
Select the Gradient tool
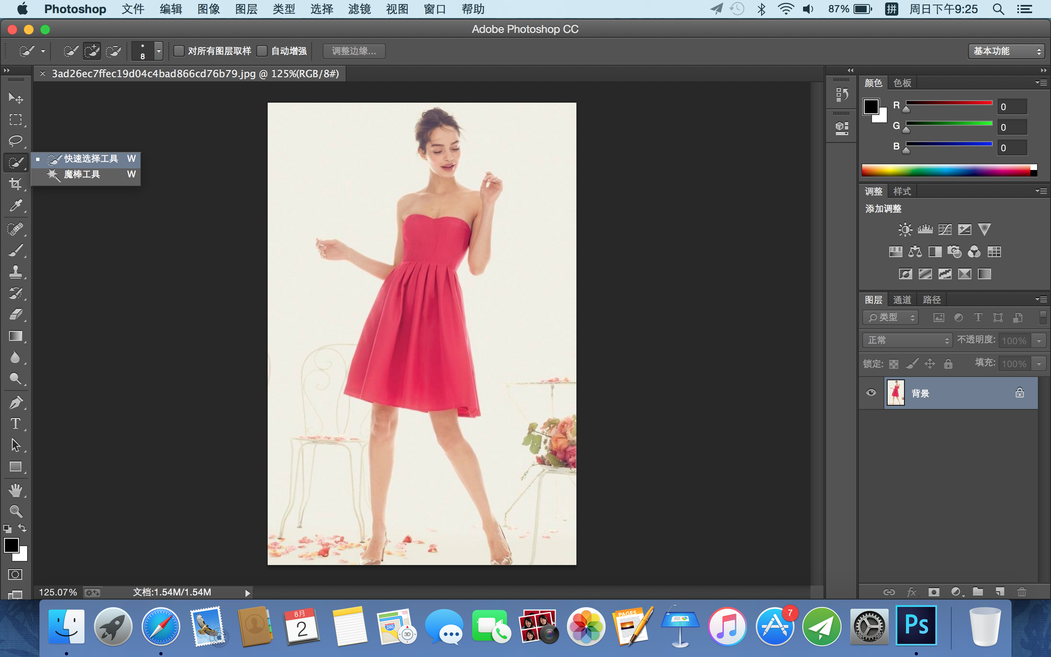click(16, 336)
